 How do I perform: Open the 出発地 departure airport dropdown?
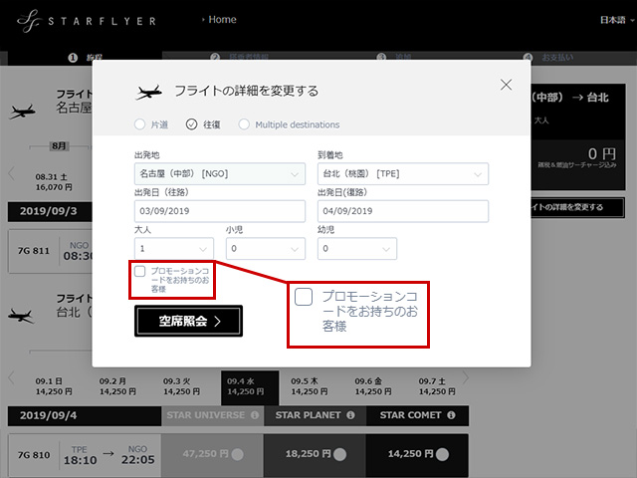pos(218,173)
